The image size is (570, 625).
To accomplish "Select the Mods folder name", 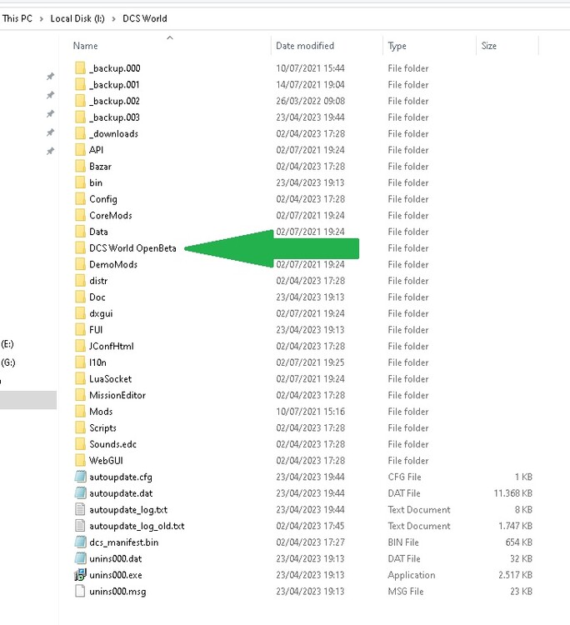I will coord(101,412).
